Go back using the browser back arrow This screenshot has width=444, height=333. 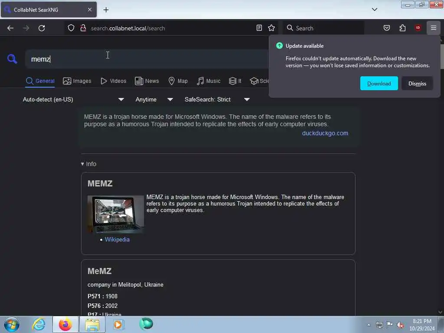10,28
